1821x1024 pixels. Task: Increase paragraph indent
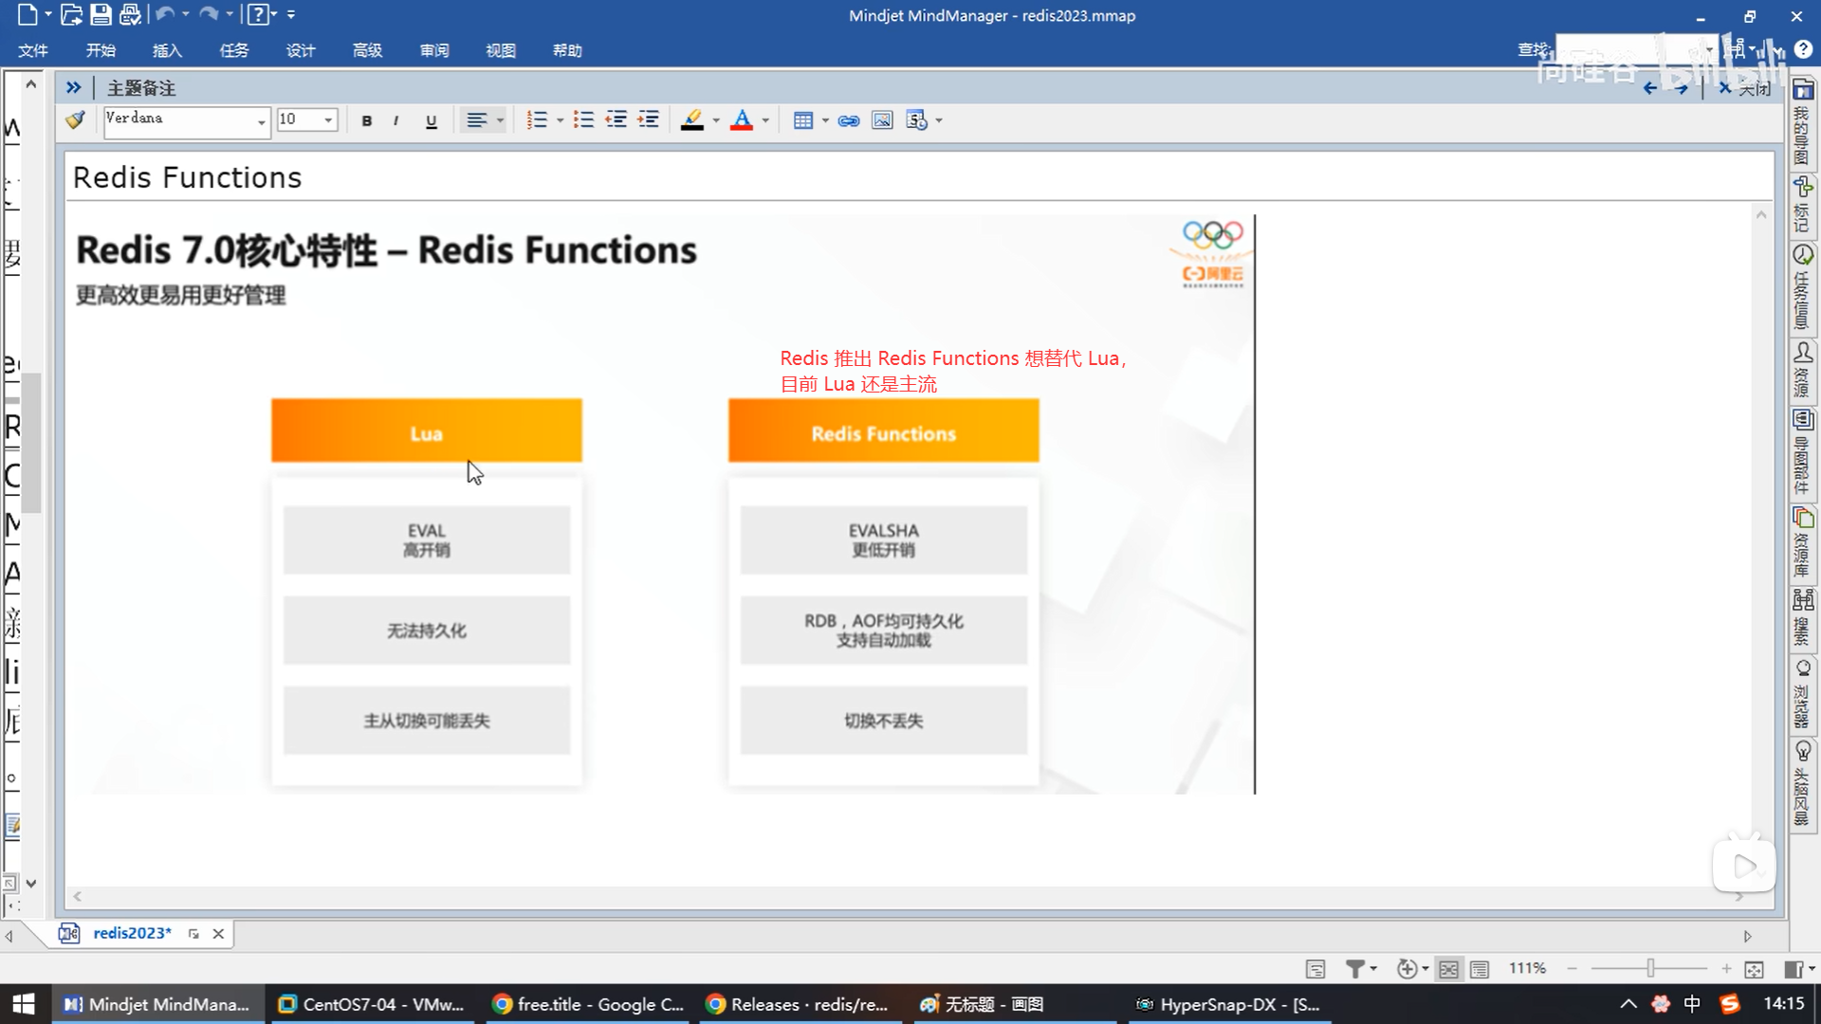(x=649, y=120)
